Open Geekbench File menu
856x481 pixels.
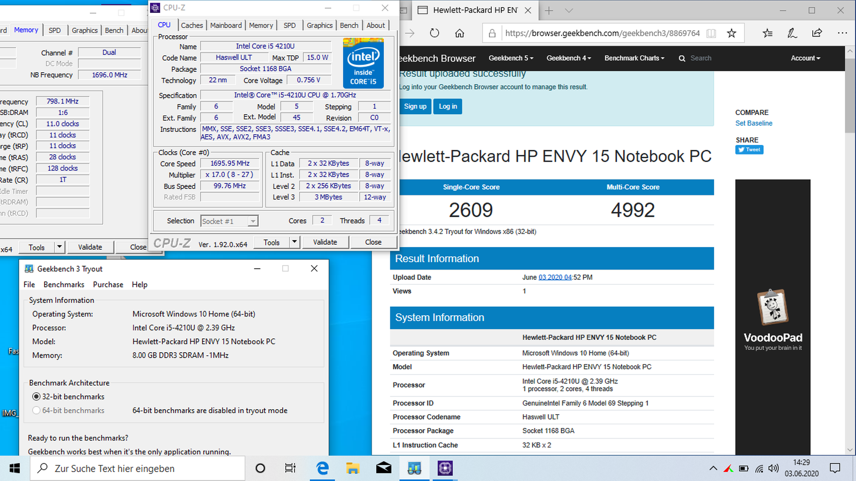pos(29,284)
